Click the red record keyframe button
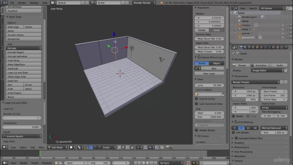The height and width of the screenshot is (165, 293). coord(188,163)
